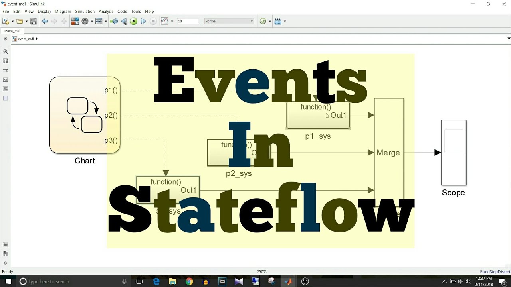Click the FixedStepDiscrete solver link
This screenshot has height=287, width=511.
click(x=495, y=272)
